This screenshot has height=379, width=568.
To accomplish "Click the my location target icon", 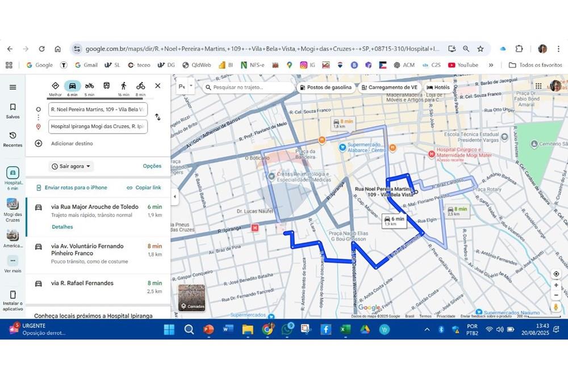I will [x=556, y=274].
